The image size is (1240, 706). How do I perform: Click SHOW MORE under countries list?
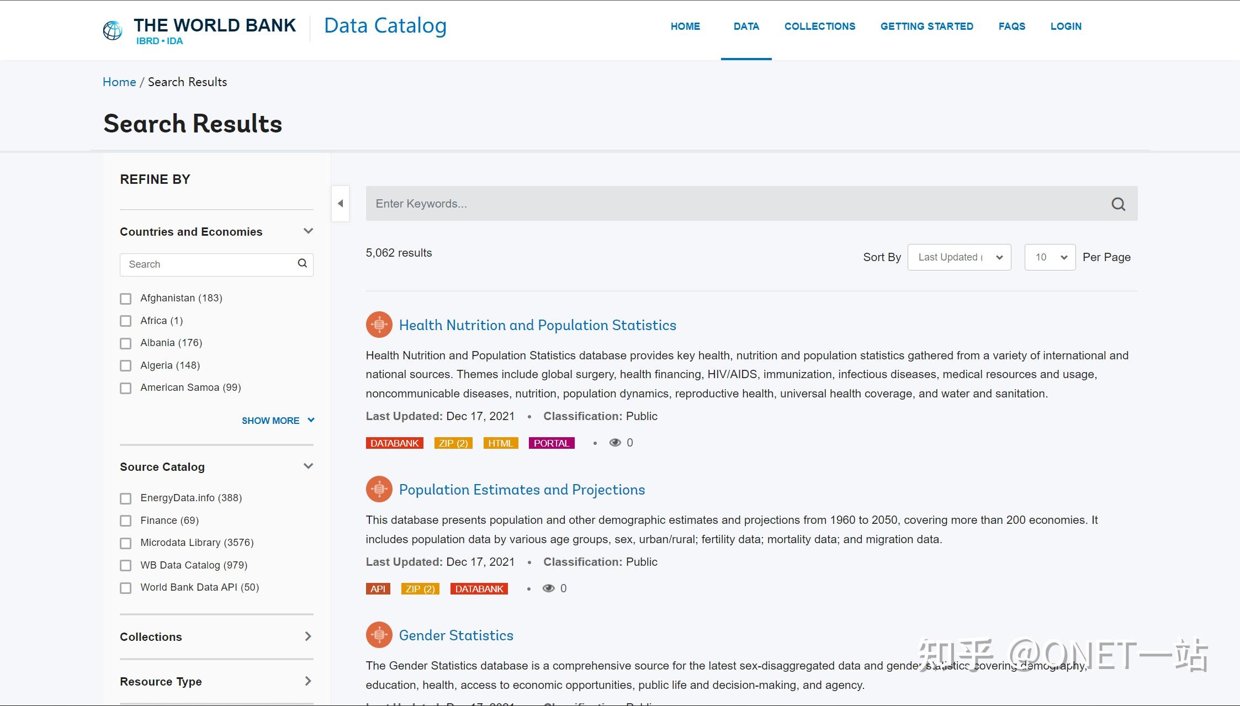coord(278,421)
